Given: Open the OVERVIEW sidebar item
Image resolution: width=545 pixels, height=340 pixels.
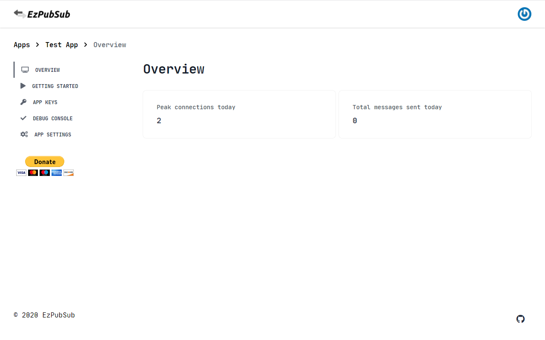Looking at the screenshot, I should pos(48,70).
